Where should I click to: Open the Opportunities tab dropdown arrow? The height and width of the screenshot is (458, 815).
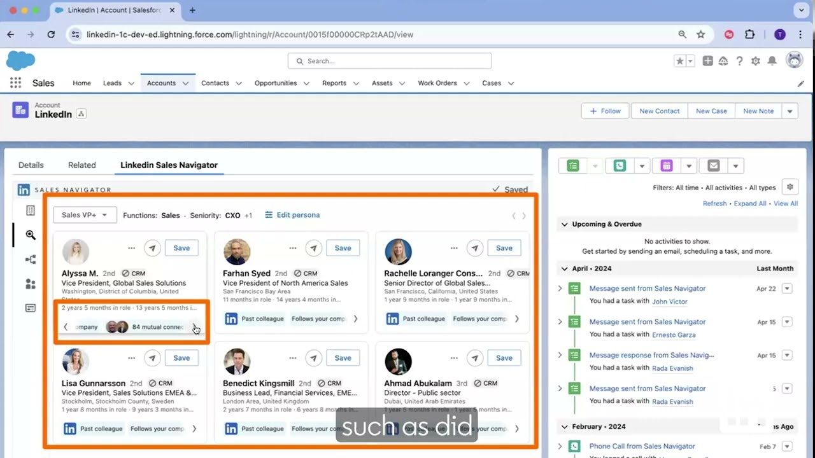point(306,83)
